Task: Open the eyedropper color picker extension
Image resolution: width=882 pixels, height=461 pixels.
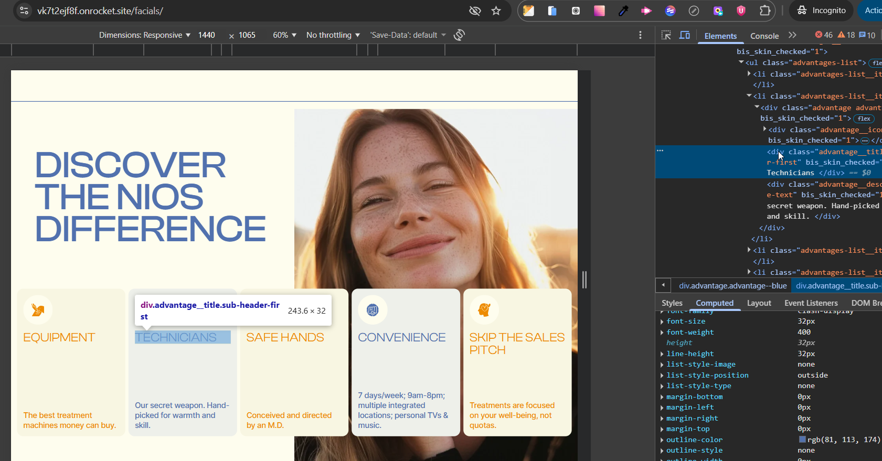Action: pyautogui.click(x=623, y=10)
